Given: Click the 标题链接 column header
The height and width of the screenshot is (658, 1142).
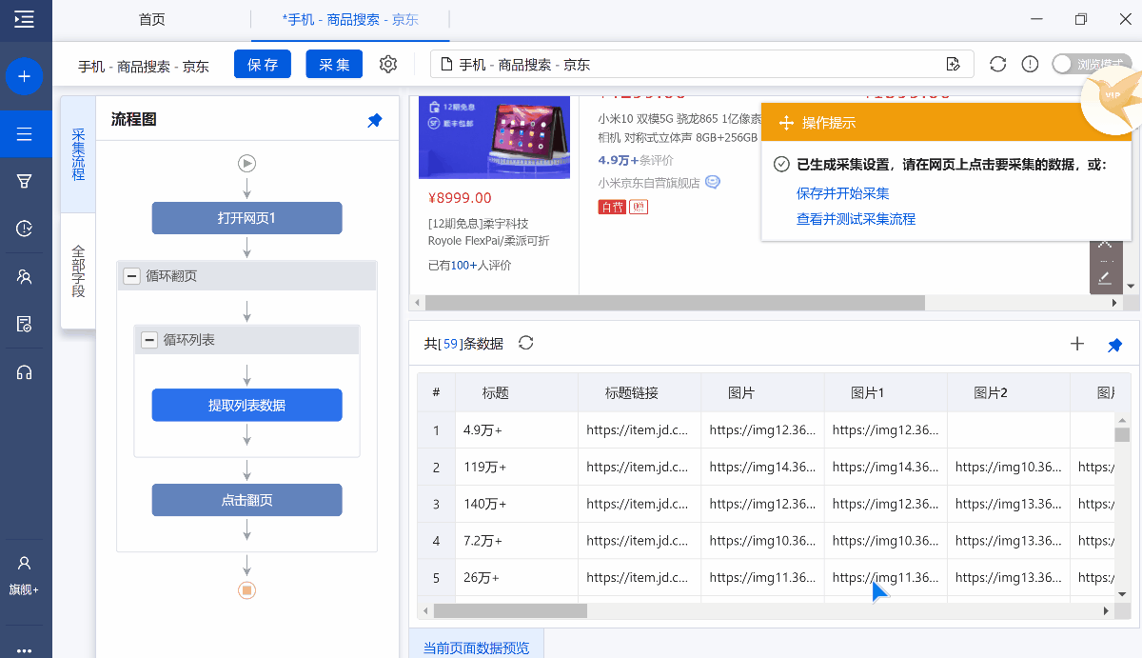Looking at the screenshot, I should tap(639, 392).
